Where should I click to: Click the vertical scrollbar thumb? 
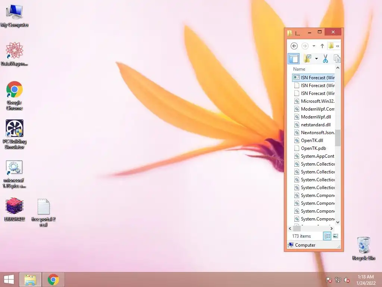(x=338, y=138)
